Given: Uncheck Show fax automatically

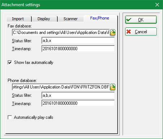Looking at the screenshot, I should [x=10, y=62].
